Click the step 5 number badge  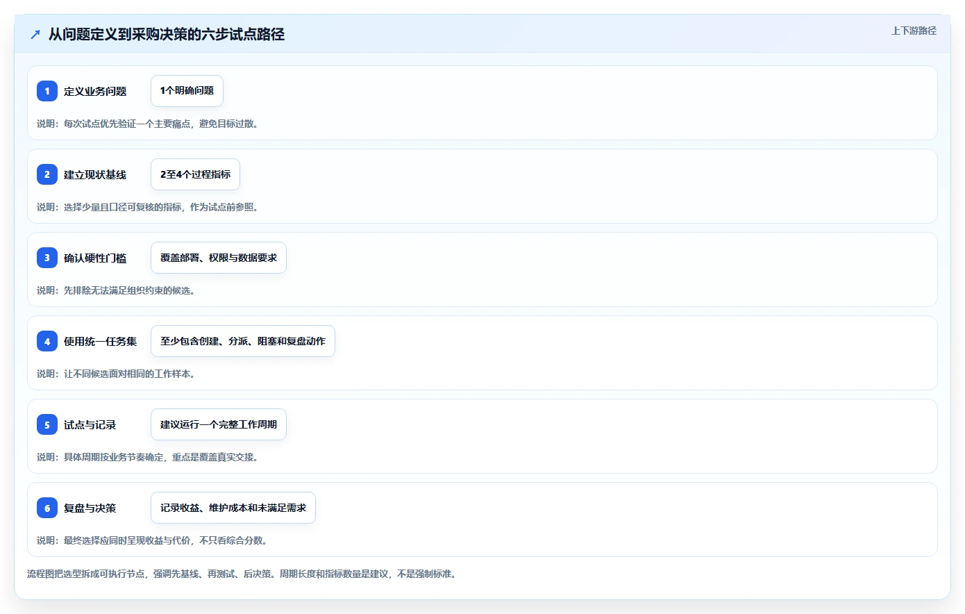[47, 424]
